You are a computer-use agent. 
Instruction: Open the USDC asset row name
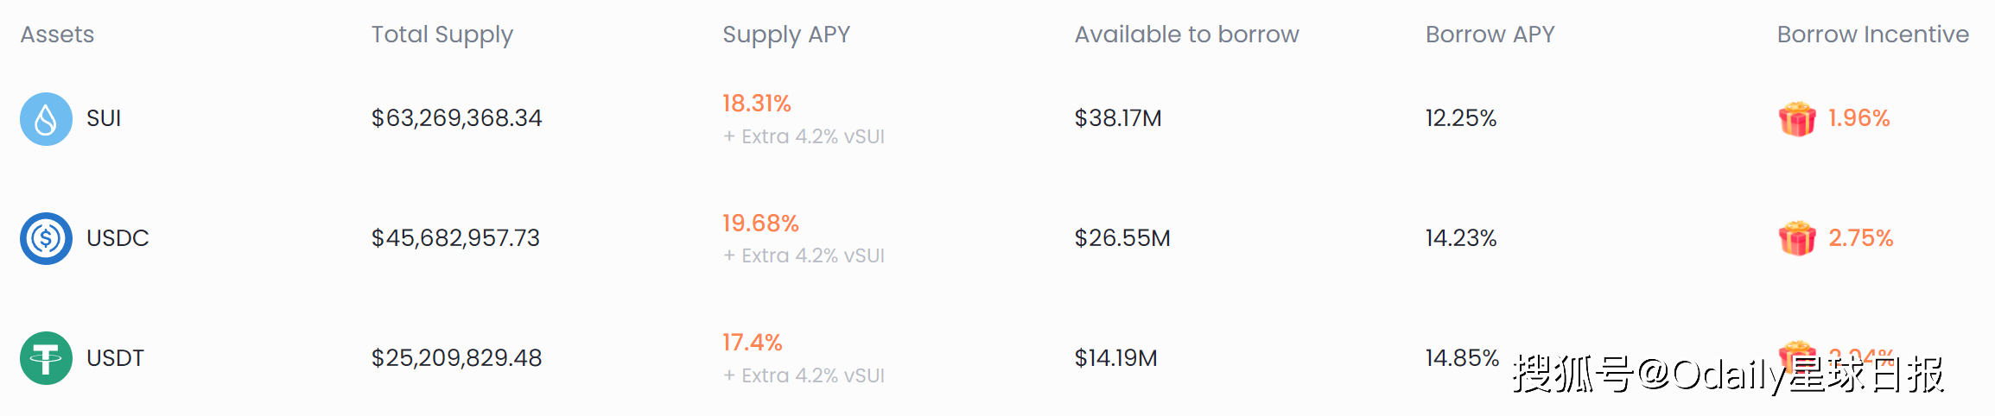(x=118, y=238)
